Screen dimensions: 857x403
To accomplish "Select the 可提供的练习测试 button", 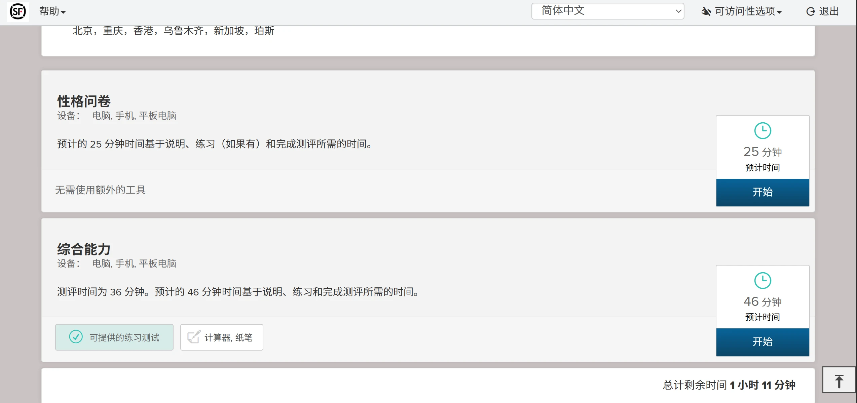I will 114,337.
